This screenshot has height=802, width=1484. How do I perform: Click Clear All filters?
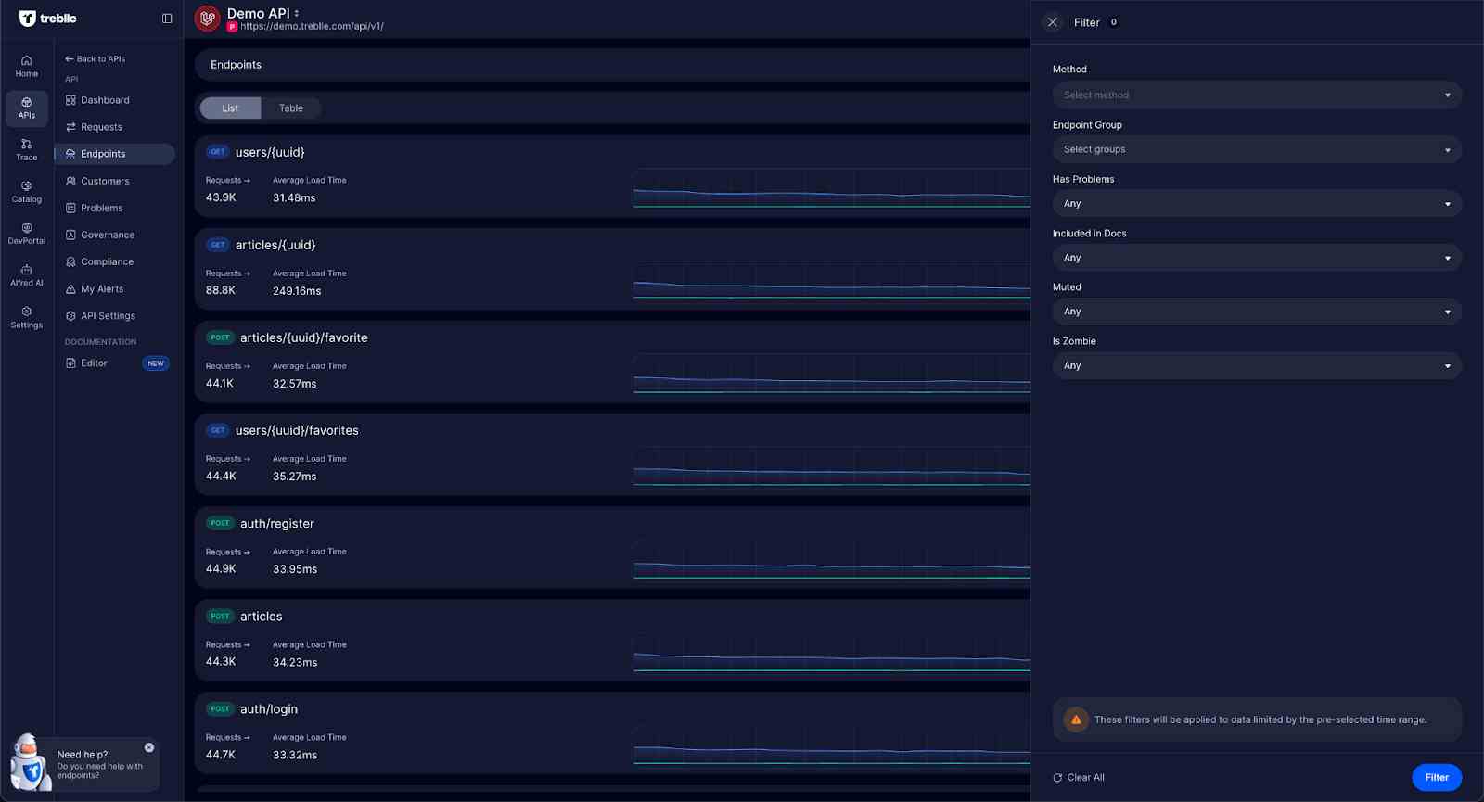tap(1079, 778)
